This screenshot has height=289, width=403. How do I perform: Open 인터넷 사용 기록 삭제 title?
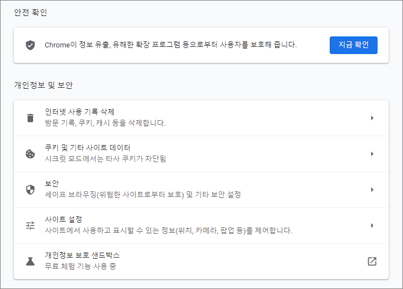[x=79, y=112]
